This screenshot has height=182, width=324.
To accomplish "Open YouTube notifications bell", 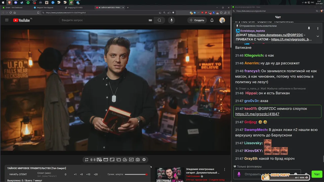I will click(212, 20).
